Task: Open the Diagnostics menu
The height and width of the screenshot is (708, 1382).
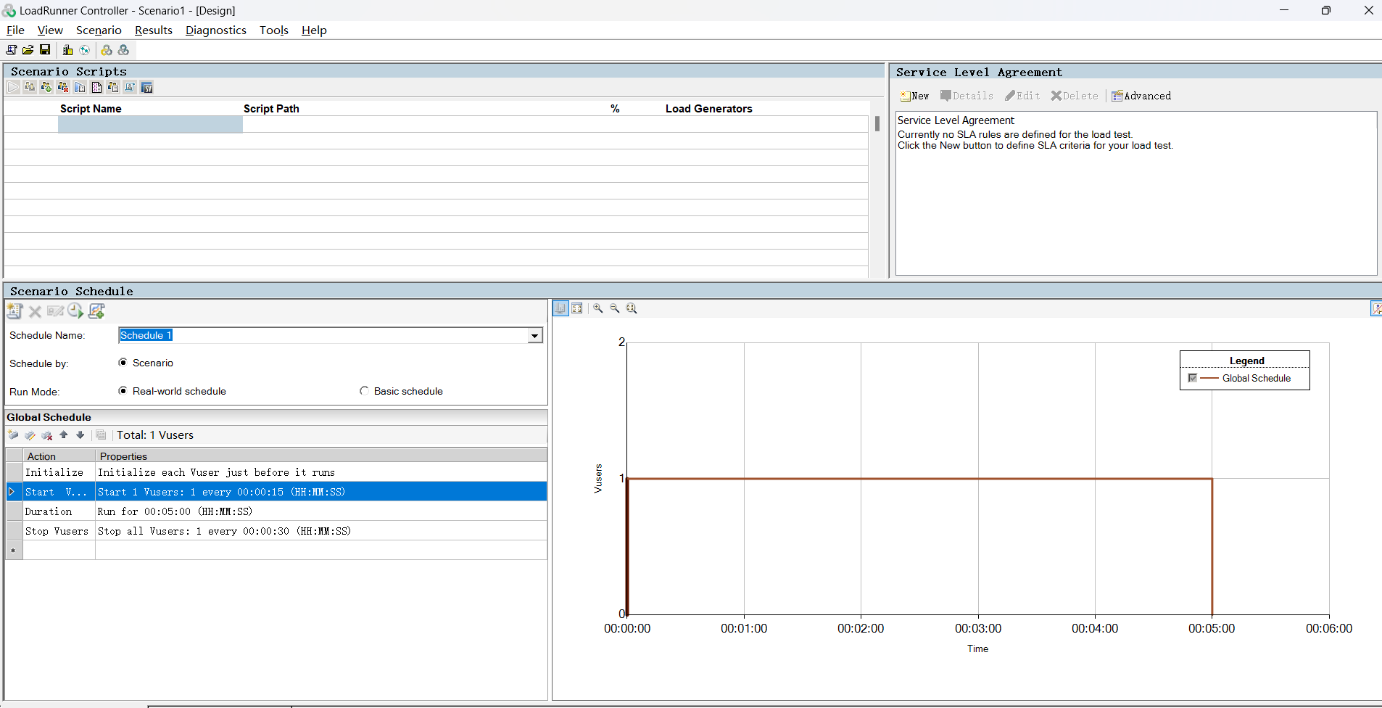Action: tap(216, 30)
